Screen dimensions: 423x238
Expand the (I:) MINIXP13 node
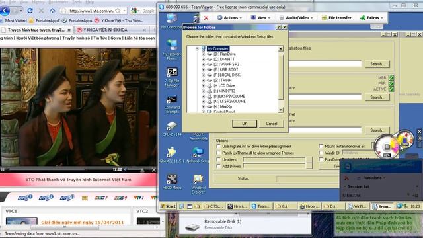(x=203, y=91)
